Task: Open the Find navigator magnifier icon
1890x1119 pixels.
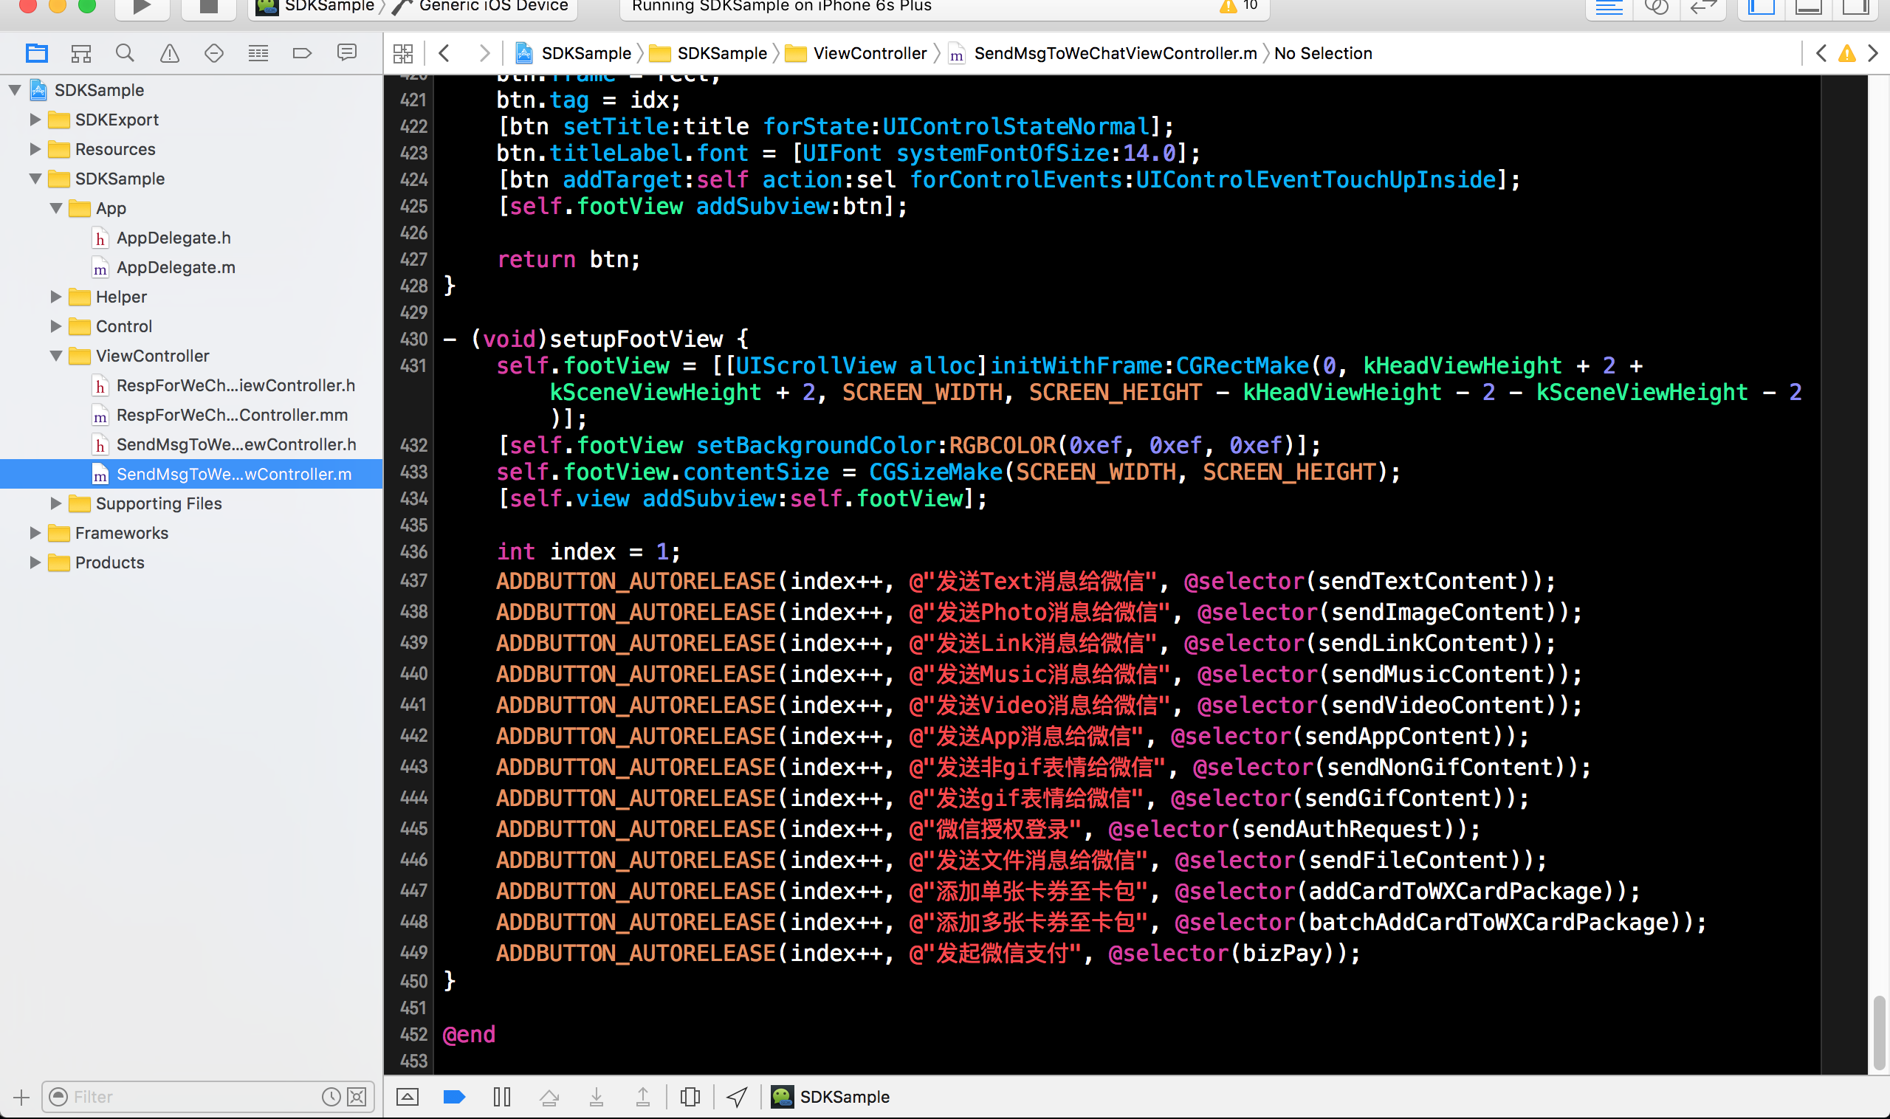Action: (x=126, y=53)
